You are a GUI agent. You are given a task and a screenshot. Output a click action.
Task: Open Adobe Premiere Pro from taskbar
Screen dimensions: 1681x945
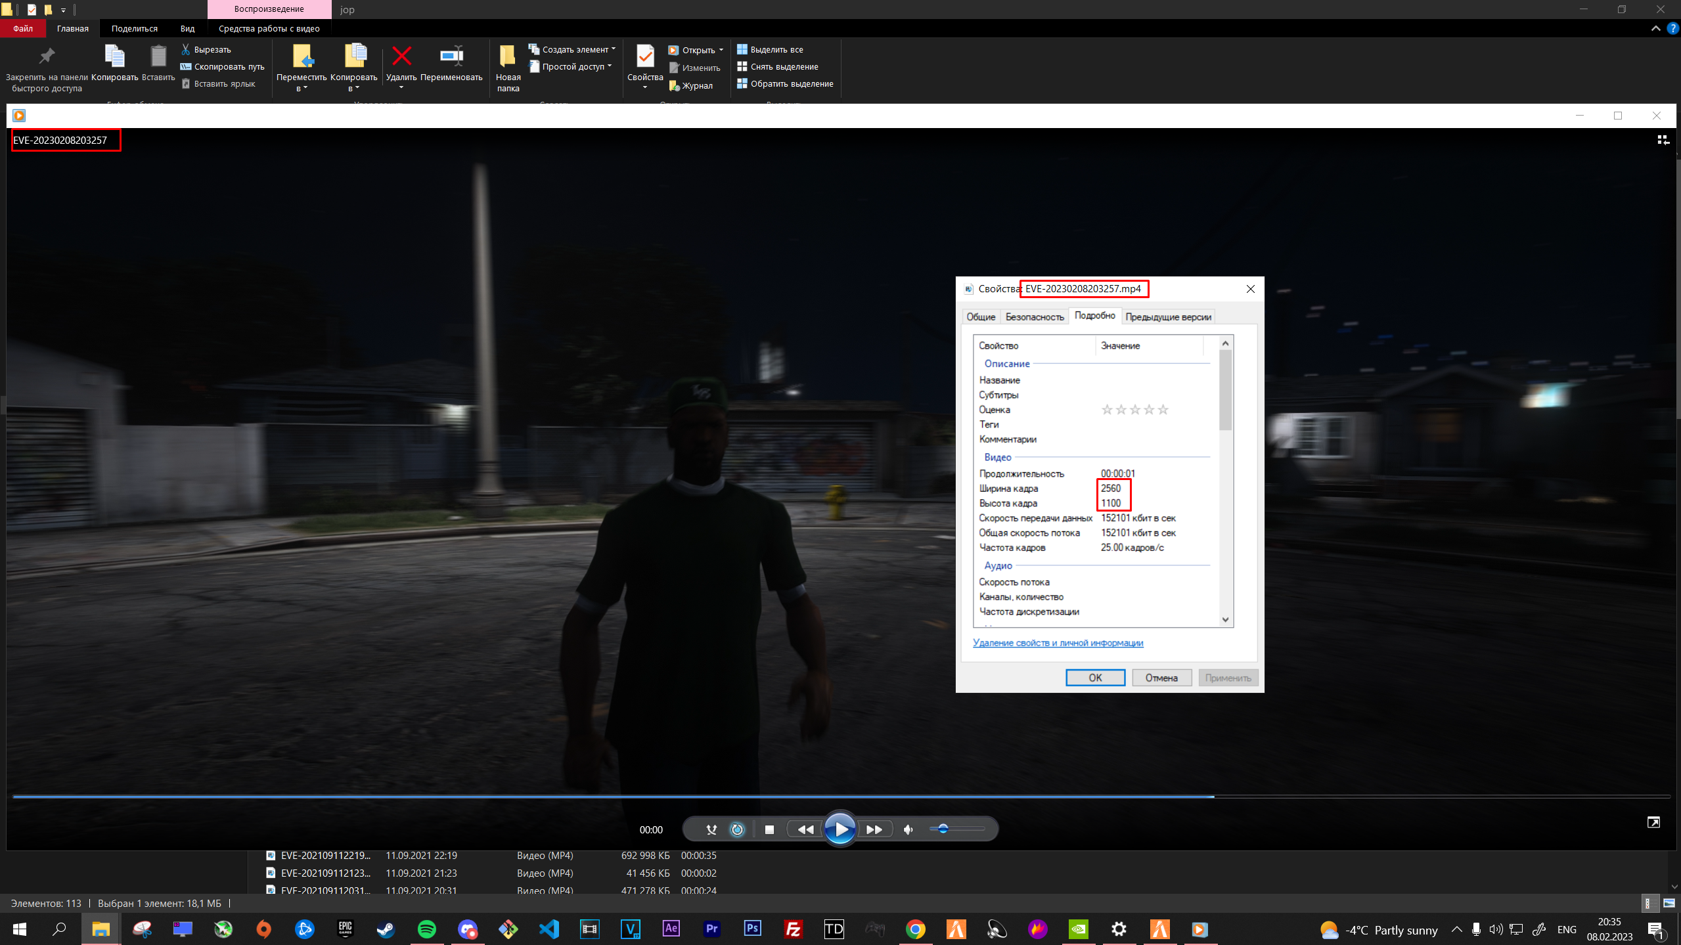coord(712,929)
